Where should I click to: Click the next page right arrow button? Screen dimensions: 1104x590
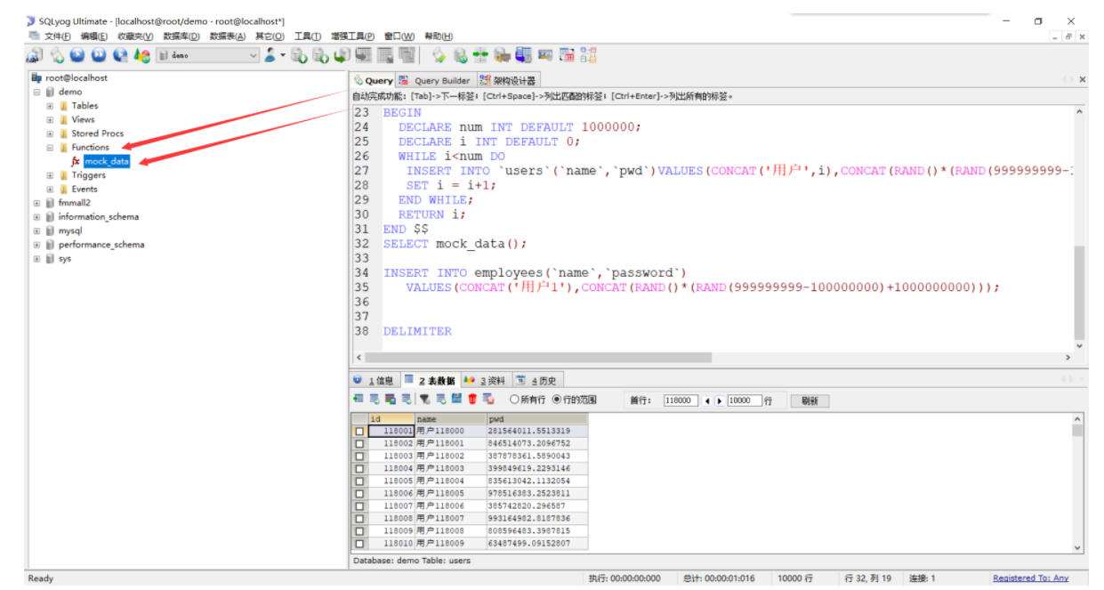click(720, 400)
